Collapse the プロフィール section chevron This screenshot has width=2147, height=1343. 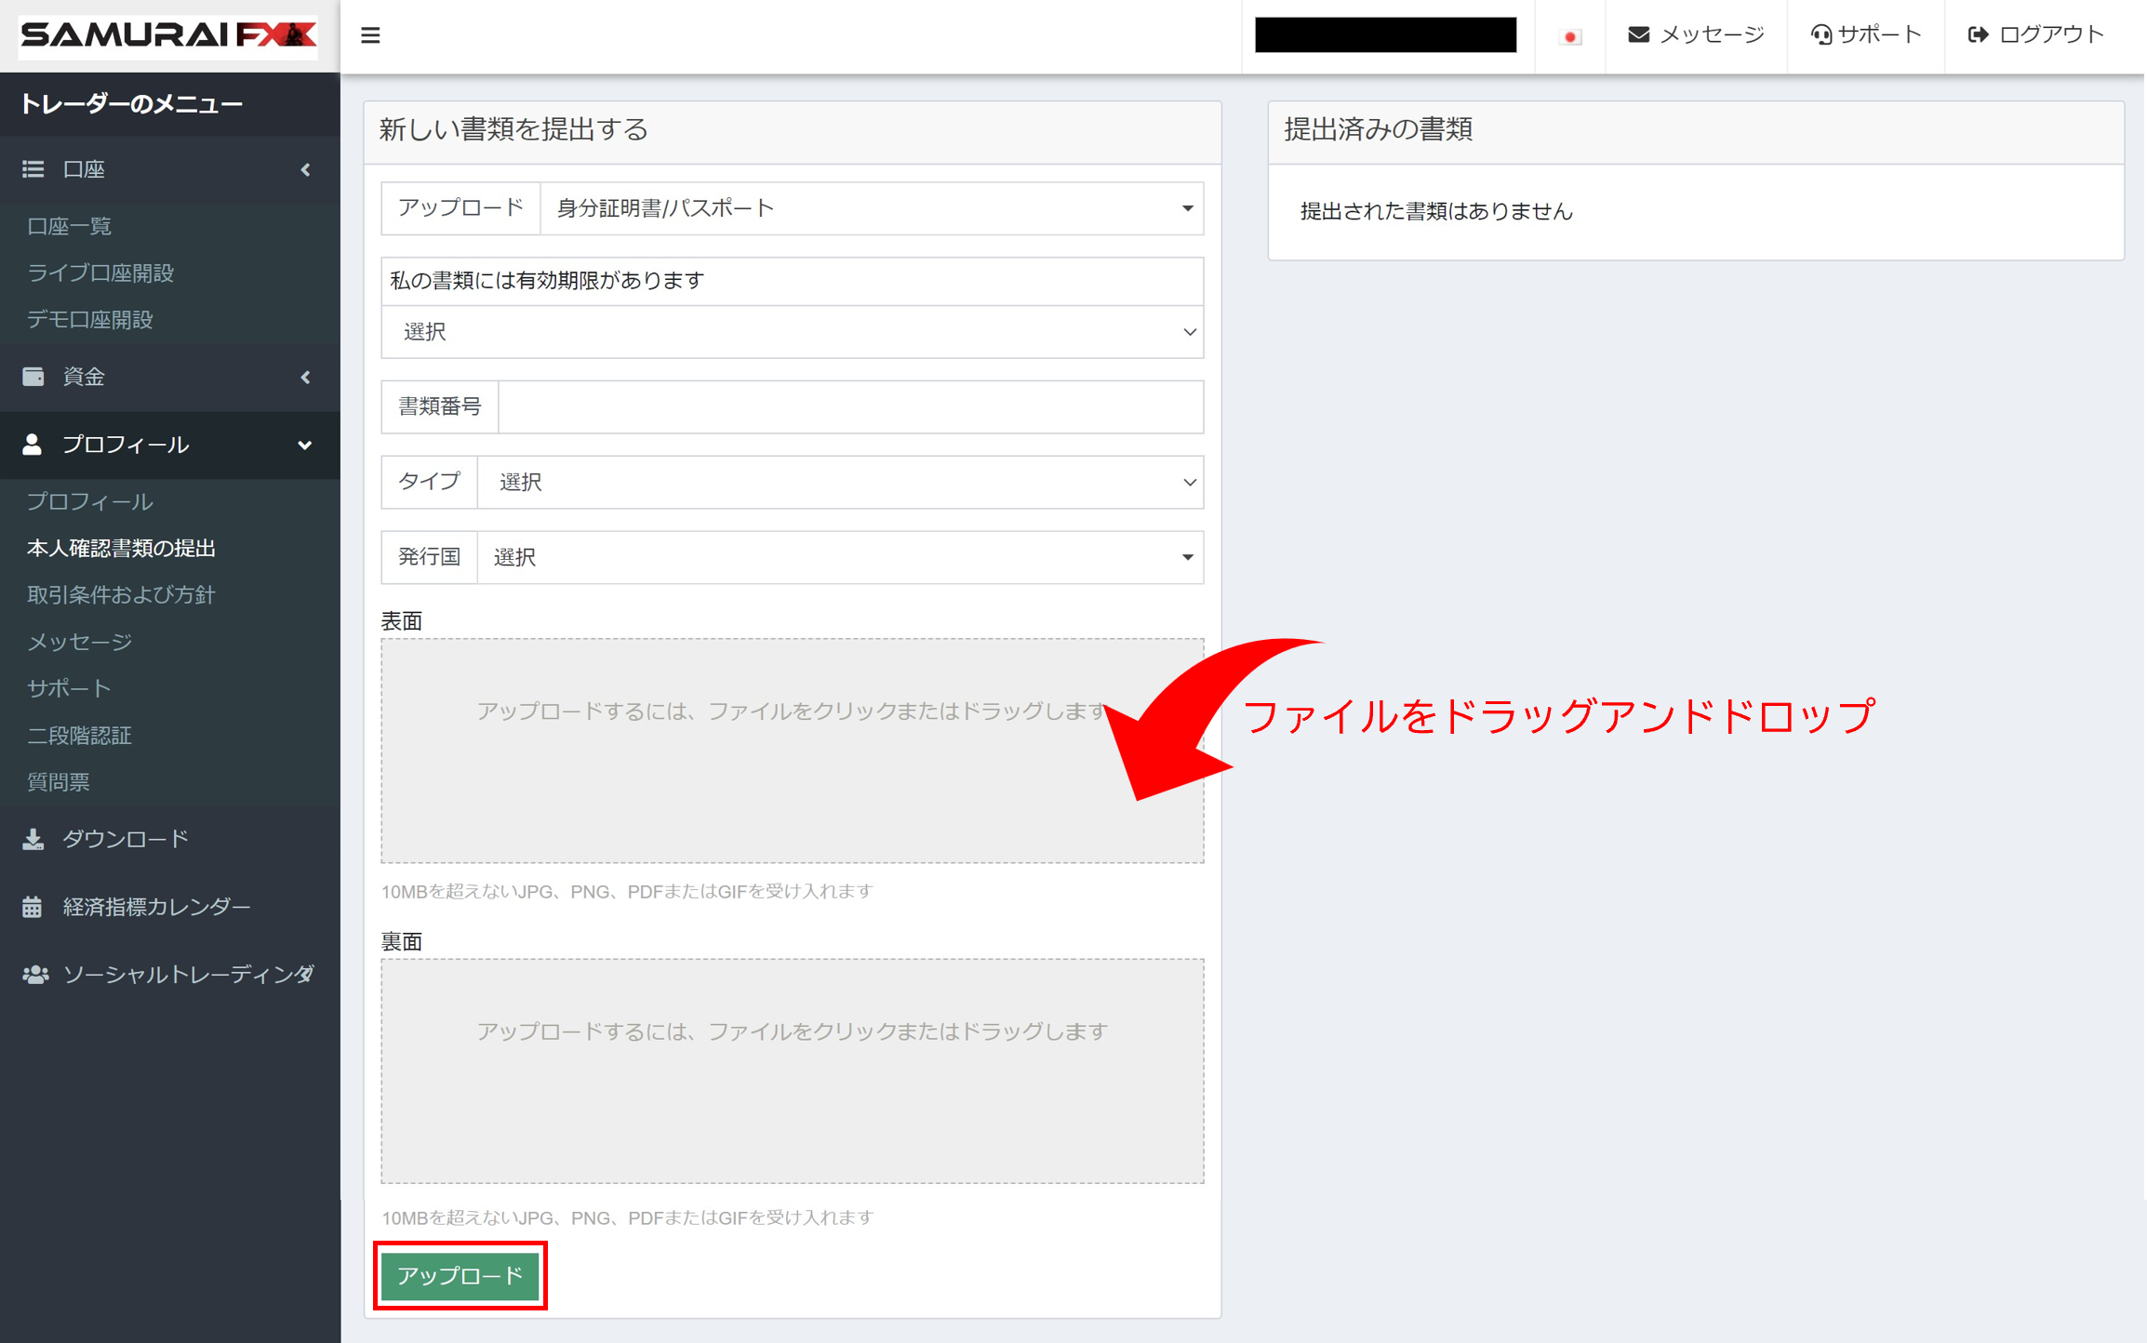tap(304, 445)
